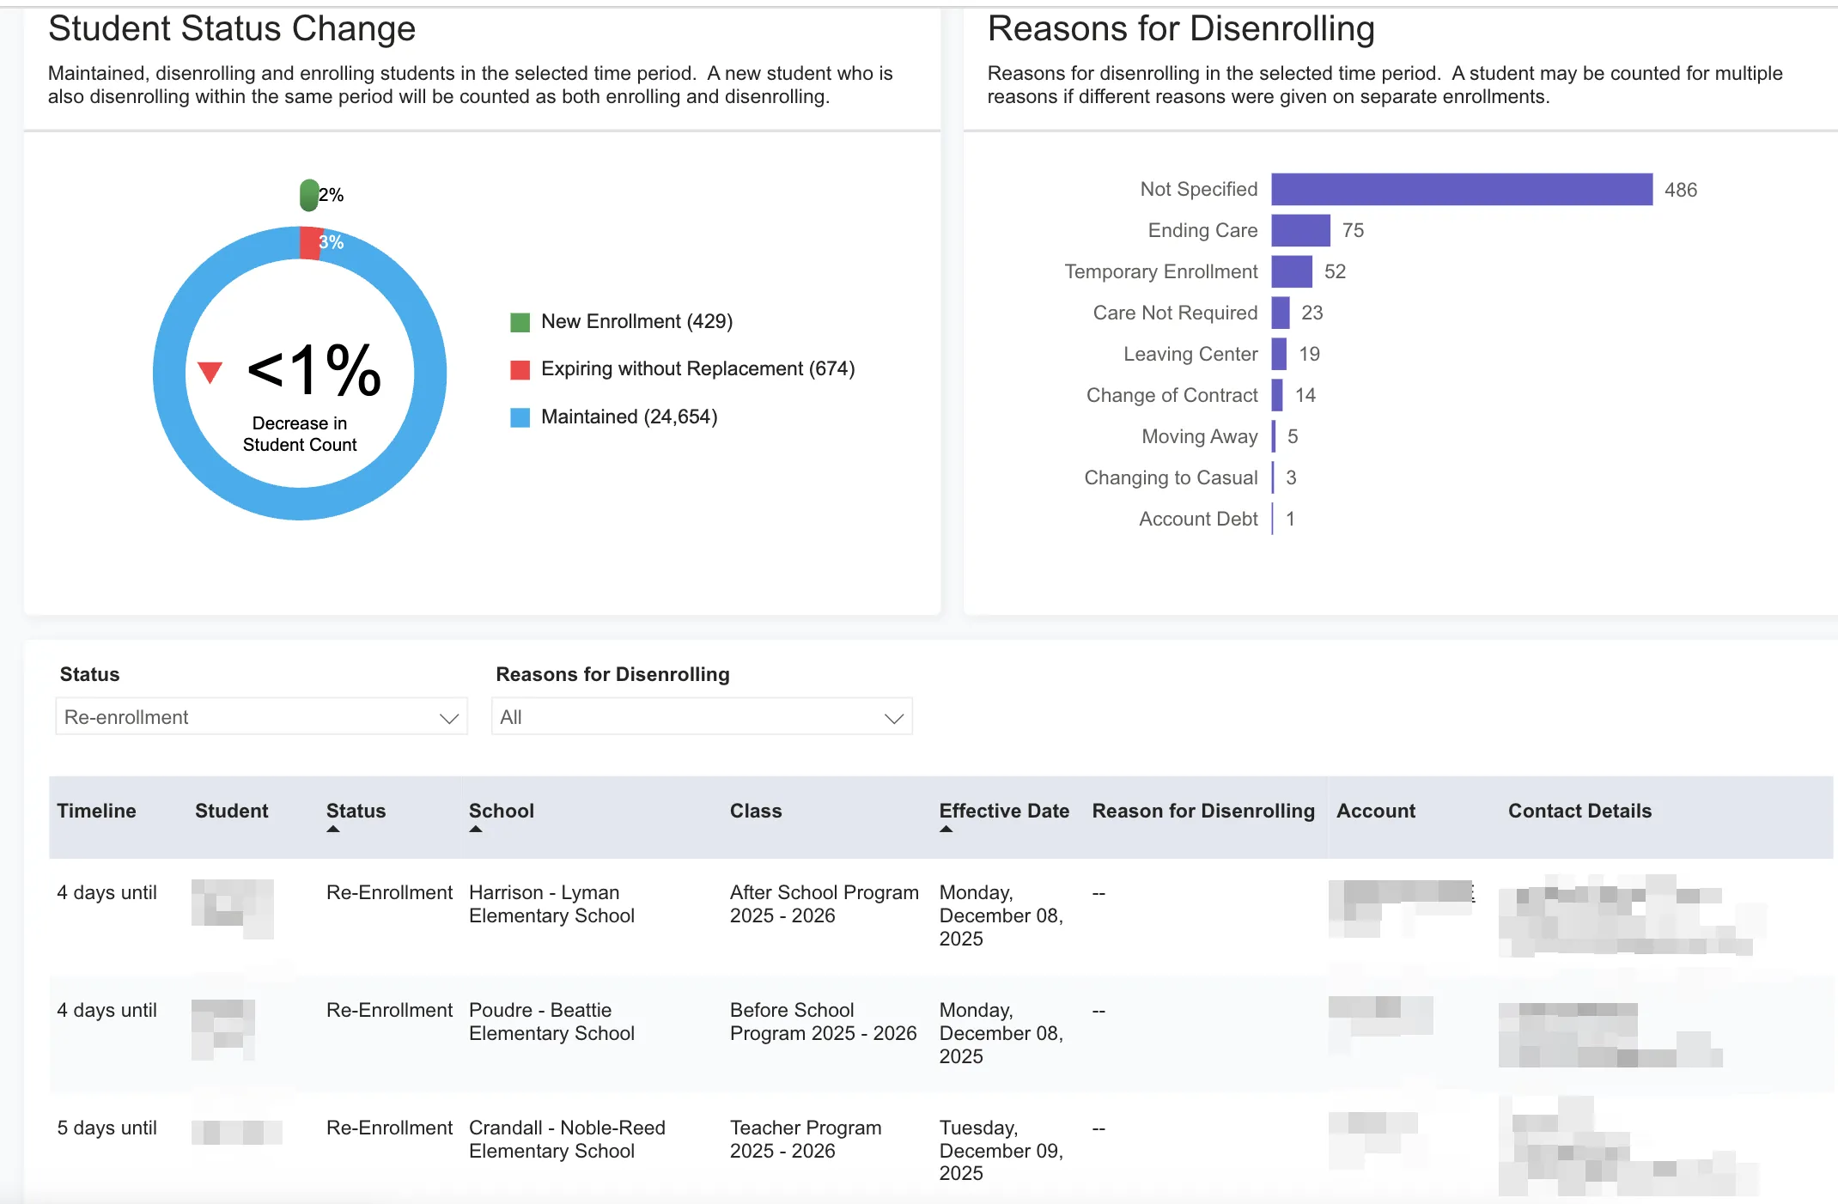Expand Status dropdown chevron arrow
Image resolution: width=1838 pixels, height=1204 pixels.
click(448, 718)
